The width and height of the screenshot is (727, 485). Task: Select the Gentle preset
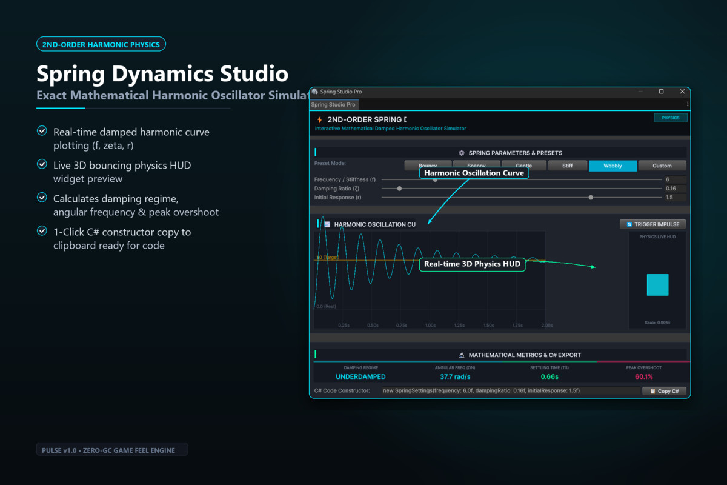pos(524,166)
